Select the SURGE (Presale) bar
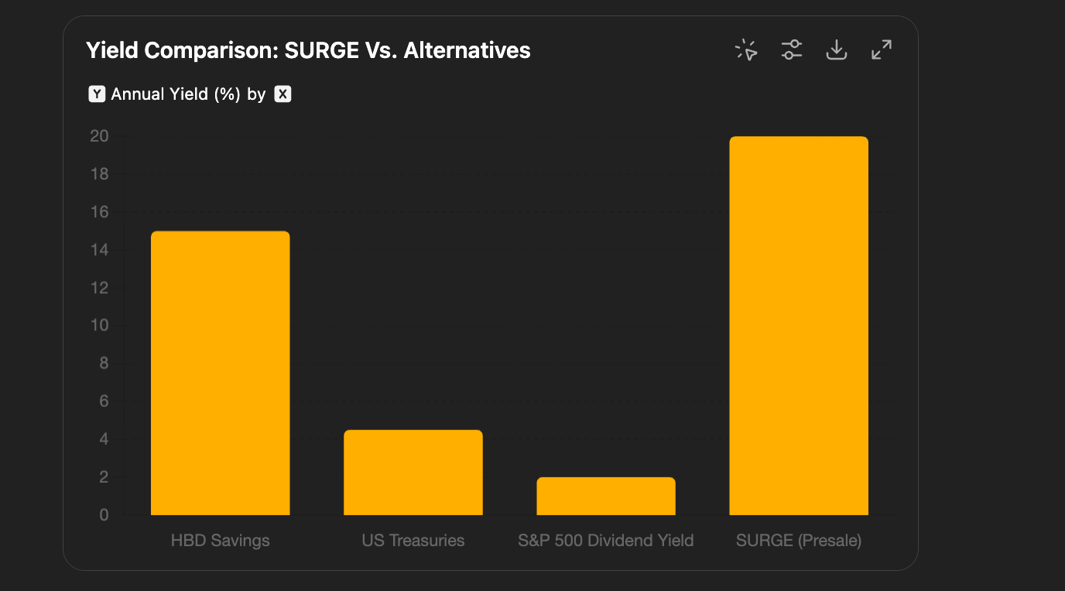Image resolution: width=1065 pixels, height=591 pixels. (798, 326)
